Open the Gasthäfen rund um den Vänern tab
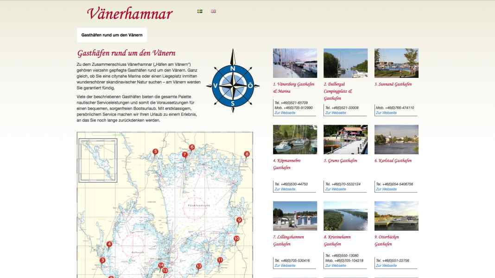This screenshot has width=495, height=278. (x=112, y=35)
